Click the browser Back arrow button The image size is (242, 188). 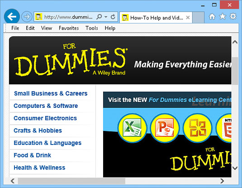(x=12, y=17)
